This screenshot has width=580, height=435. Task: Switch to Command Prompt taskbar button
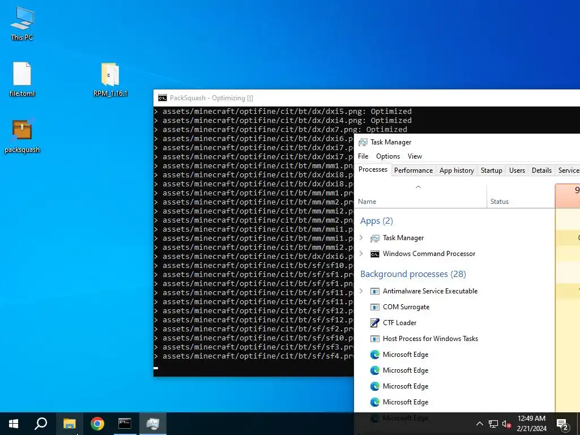(x=125, y=424)
